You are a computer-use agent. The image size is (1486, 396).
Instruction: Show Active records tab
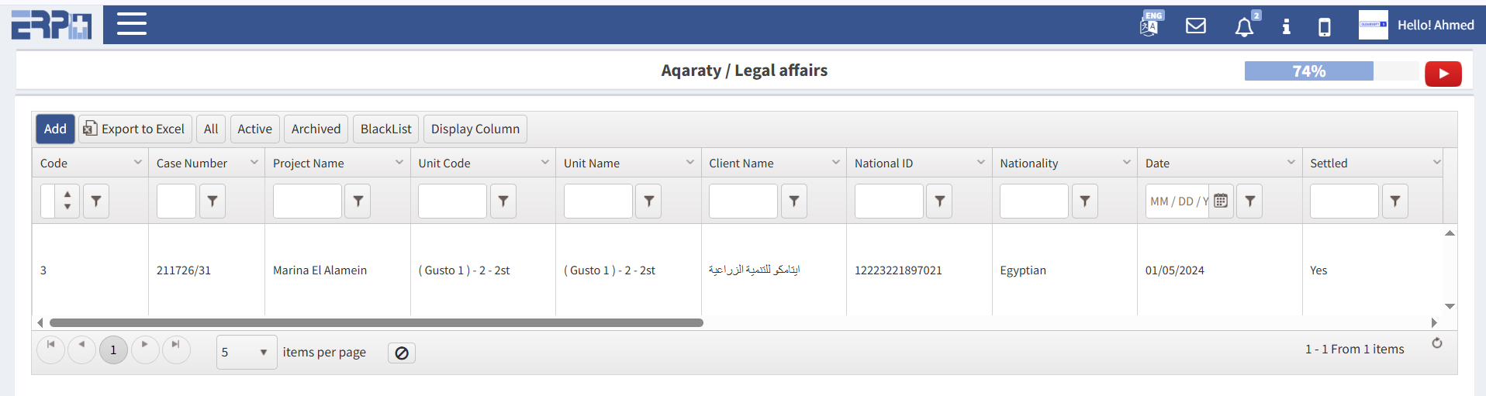(254, 129)
